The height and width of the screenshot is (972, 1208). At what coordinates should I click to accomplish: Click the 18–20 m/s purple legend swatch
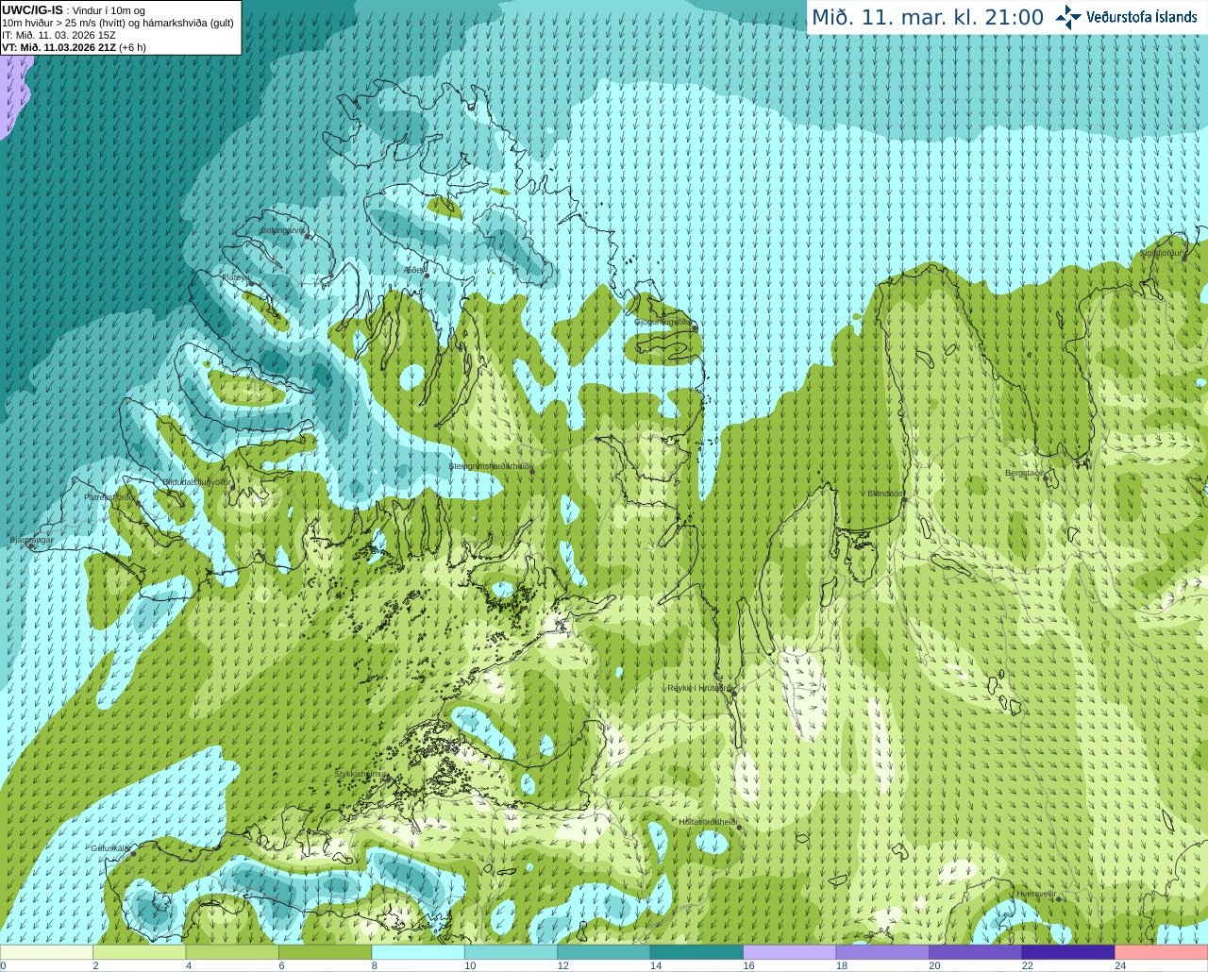click(x=882, y=951)
